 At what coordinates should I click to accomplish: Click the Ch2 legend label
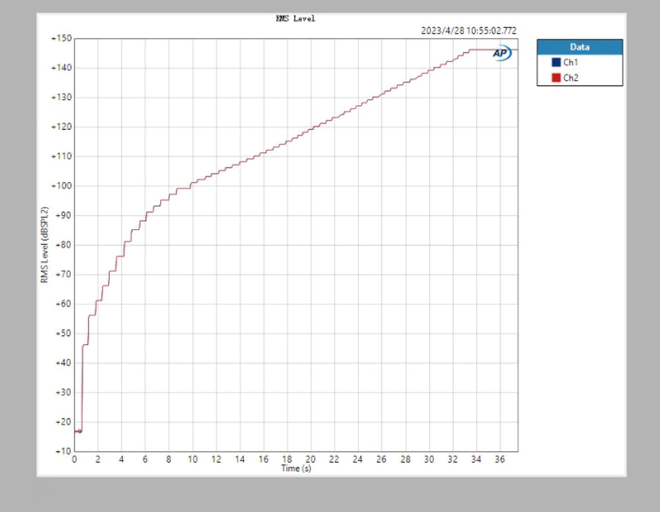pyautogui.click(x=571, y=78)
